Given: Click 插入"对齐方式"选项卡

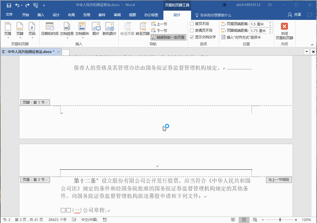Looking at the screenshot, I should click(241, 37).
